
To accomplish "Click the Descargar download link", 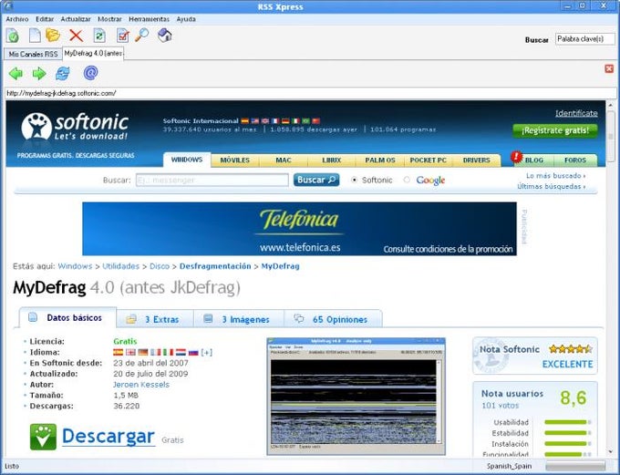I will (108, 437).
